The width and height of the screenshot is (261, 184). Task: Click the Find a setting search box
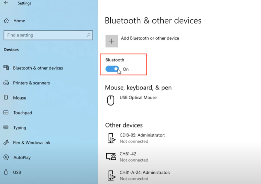pyautogui.click(x=45, y=35)
